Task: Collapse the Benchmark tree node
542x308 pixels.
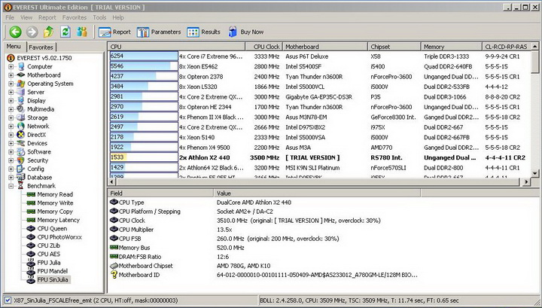Action: tap(11, 186)
